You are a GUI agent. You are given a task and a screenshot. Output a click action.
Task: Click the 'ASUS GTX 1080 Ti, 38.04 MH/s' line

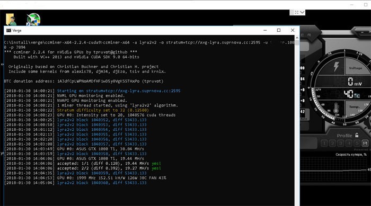point(74,149)
